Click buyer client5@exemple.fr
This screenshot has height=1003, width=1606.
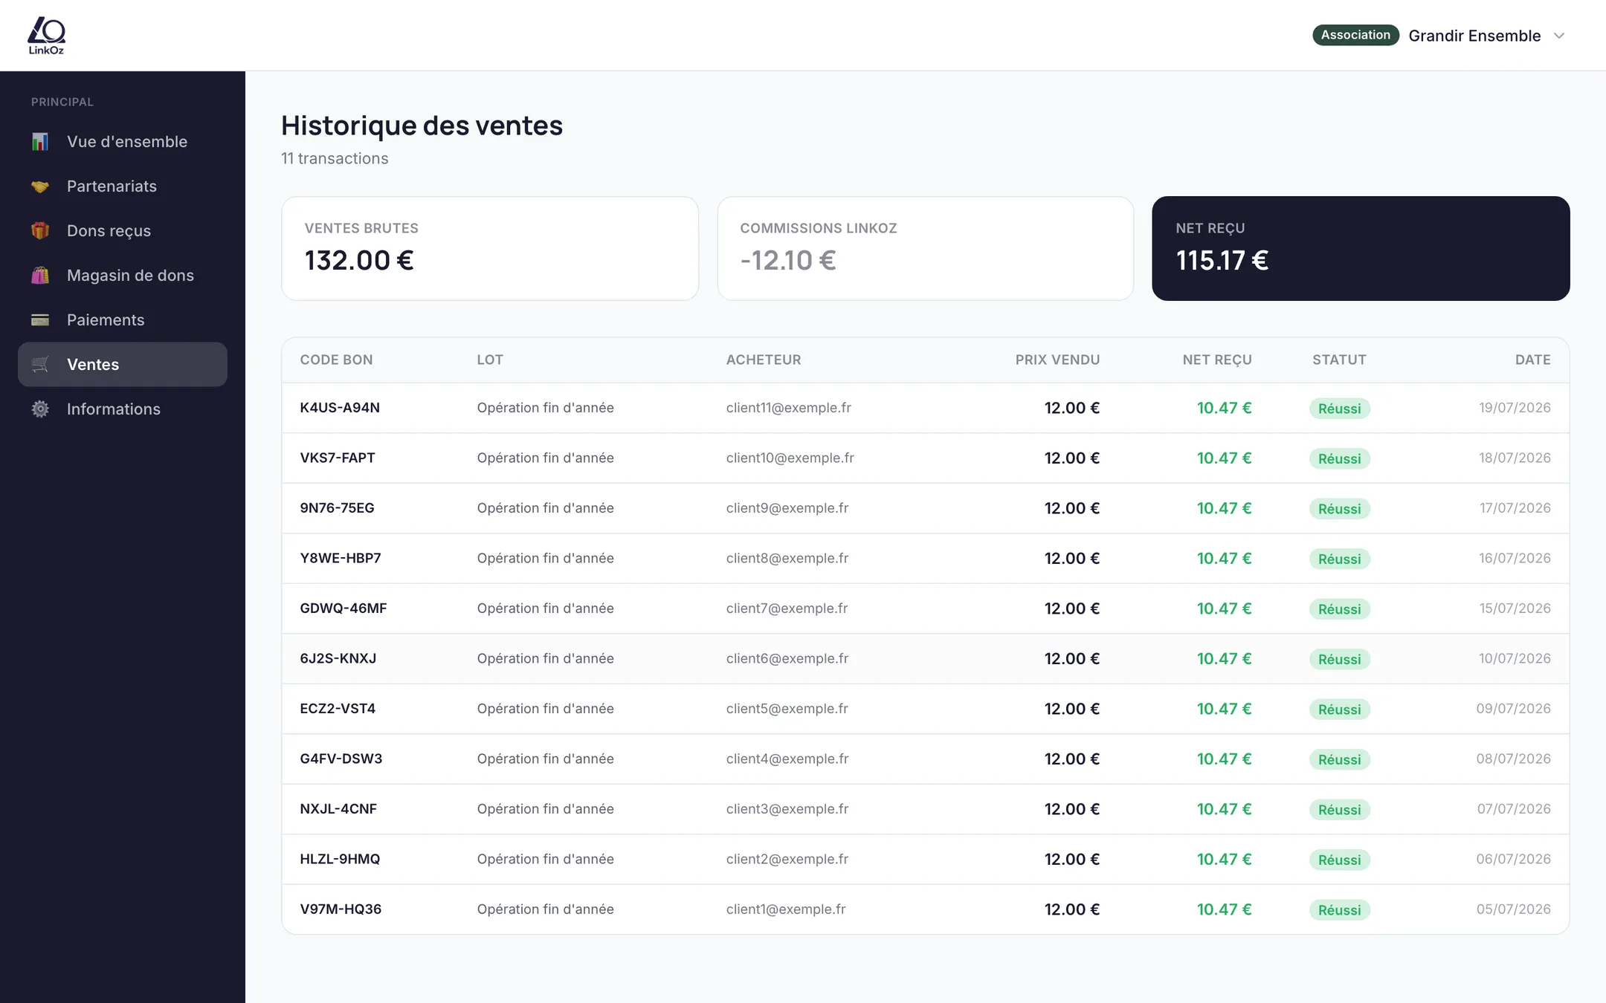point(787,709)
